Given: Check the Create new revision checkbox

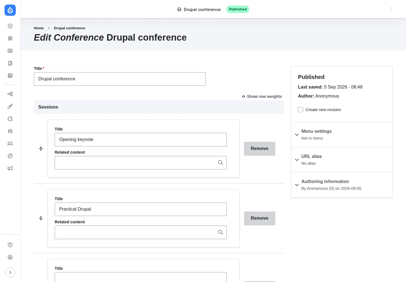Looking at the screenshot, I should point(301,110).
